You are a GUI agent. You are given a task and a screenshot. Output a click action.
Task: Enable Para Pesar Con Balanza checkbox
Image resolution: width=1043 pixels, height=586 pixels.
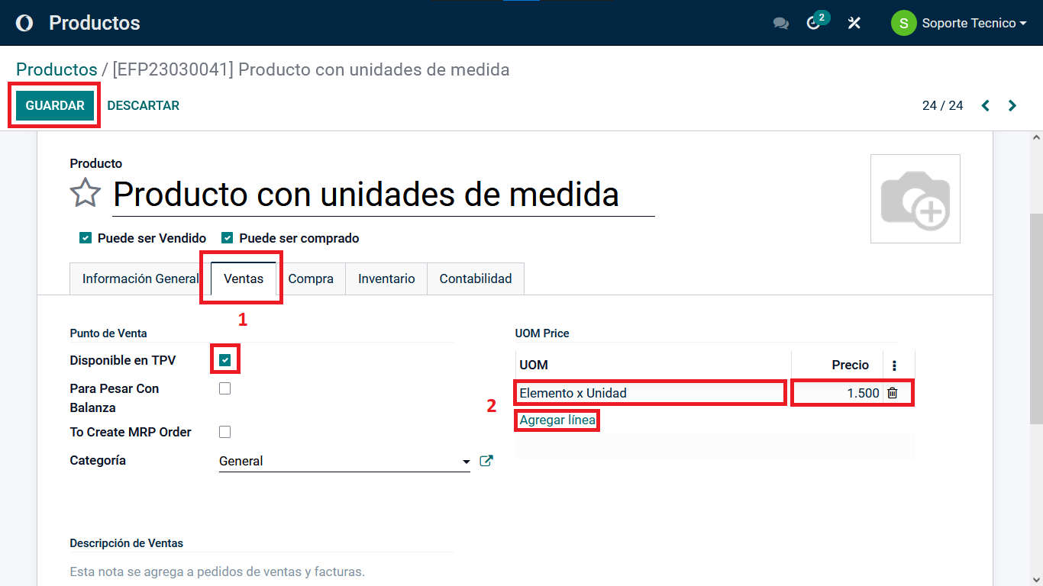click(x=224, y=388)
